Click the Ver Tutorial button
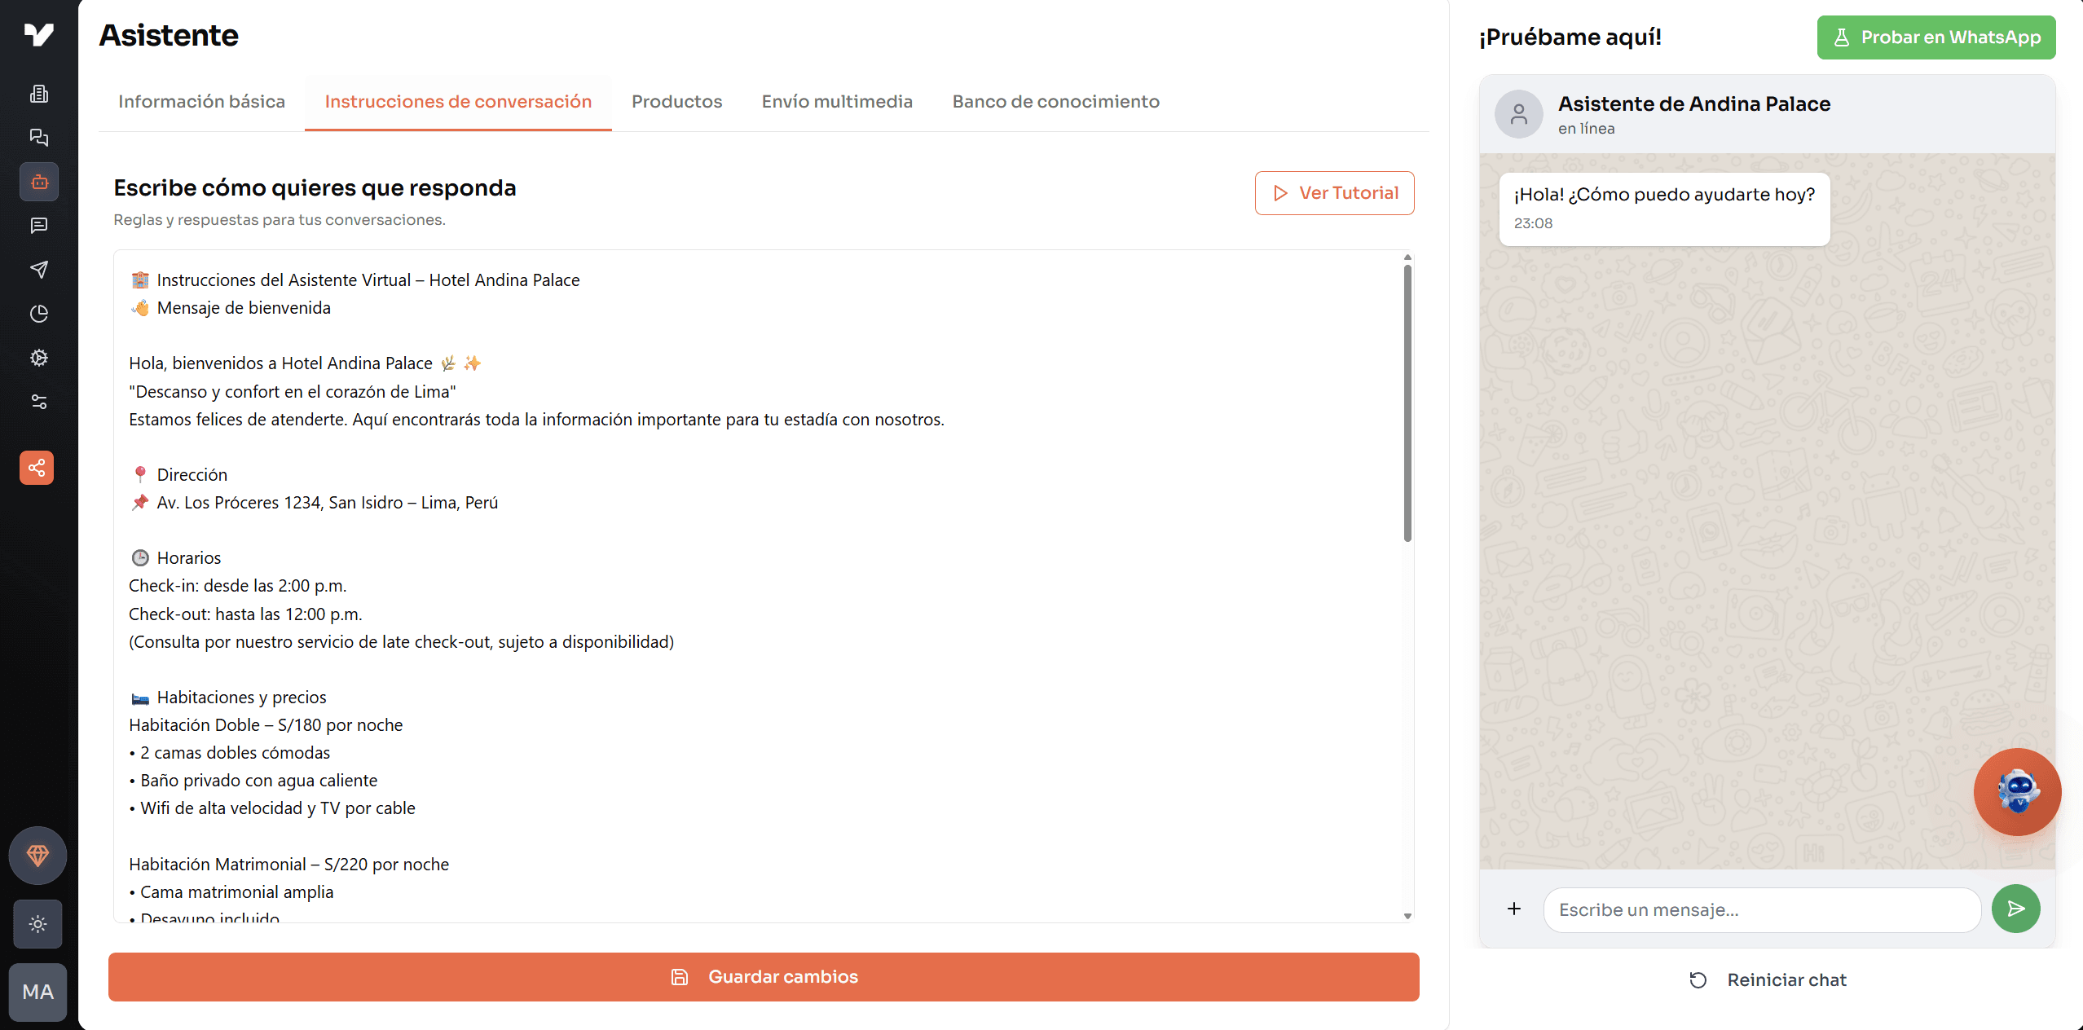Viewport: 2083px width, 1030px height. pos(1335,193)
